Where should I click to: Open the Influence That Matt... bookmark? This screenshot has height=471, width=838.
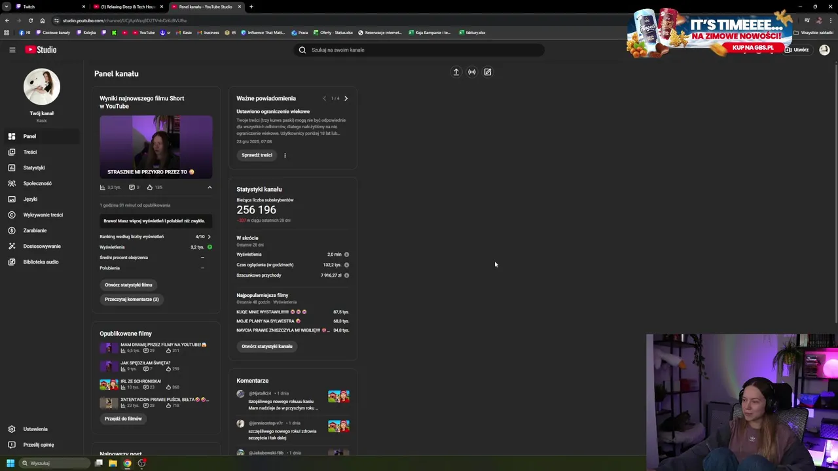(263, 33)
